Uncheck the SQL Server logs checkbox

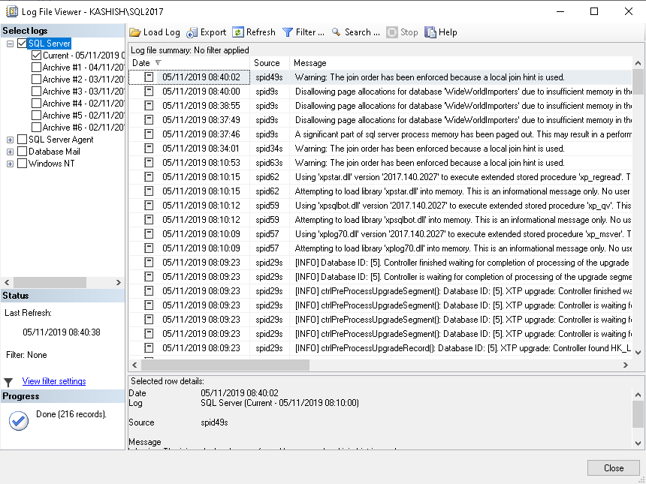23,44
